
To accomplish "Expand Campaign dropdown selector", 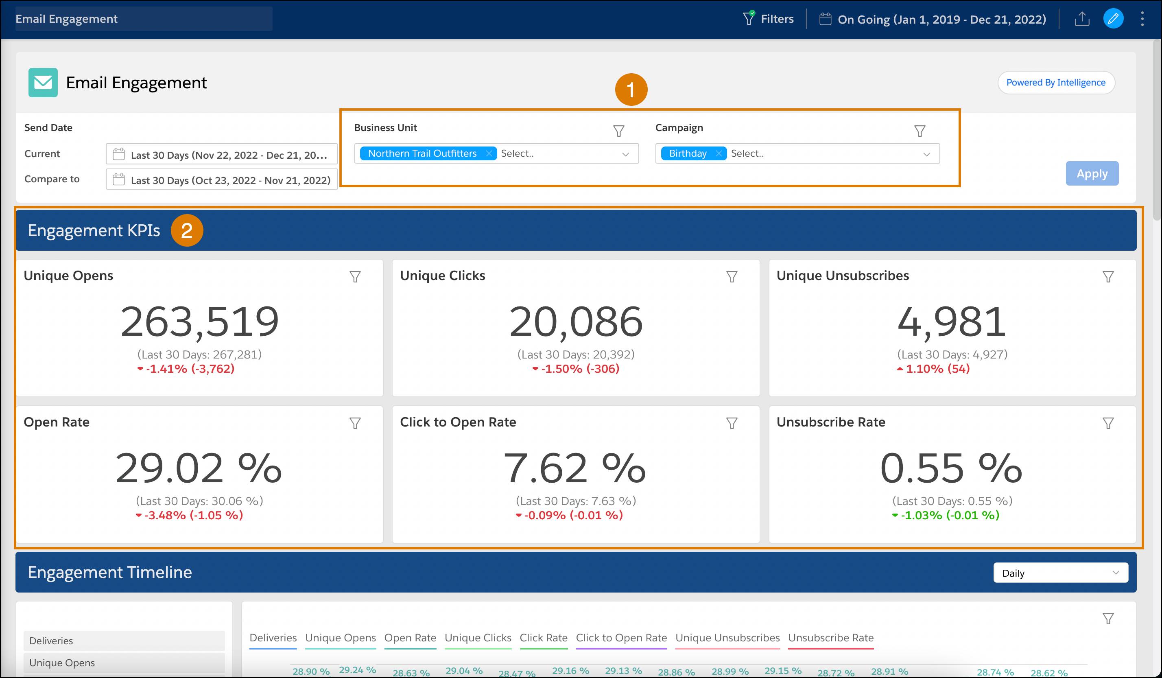I will [928, 153].
